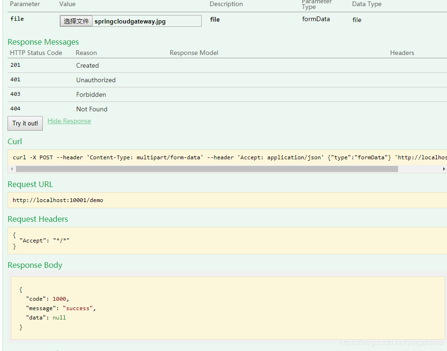The image size is (447, 351).
Task: Click the Headers column header
Action: (402, 53)
